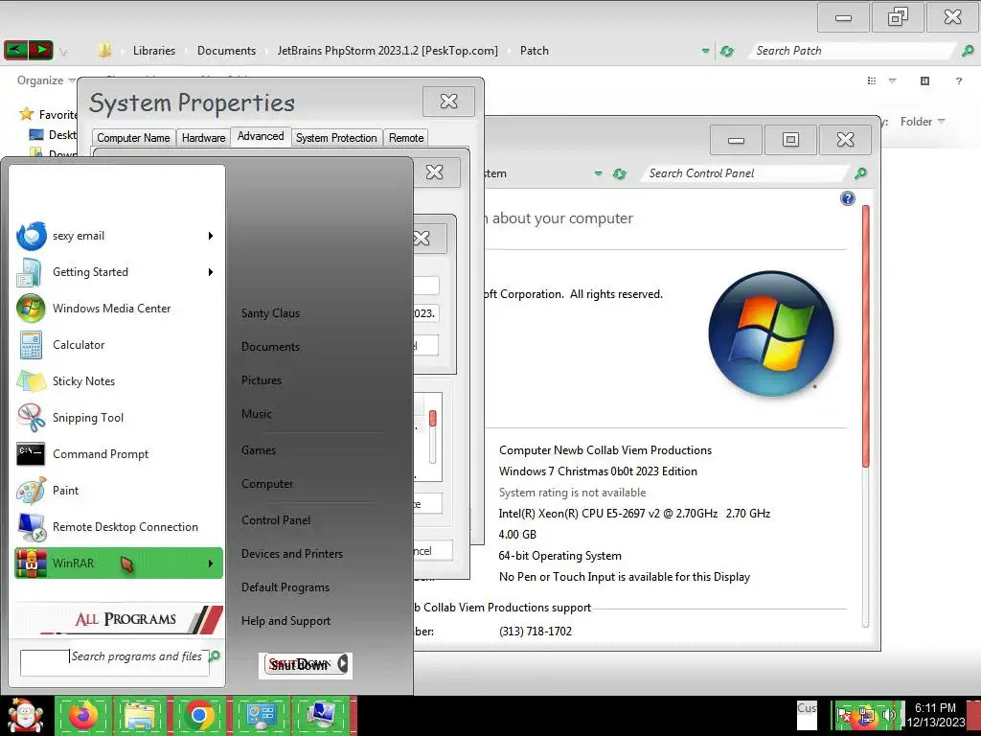Open the Explorer help question mark
The width and height of the screenshot is (981, 736).
coord(958,80)
